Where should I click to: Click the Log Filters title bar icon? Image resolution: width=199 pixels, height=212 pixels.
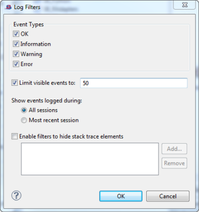click(x=8, y=7)
